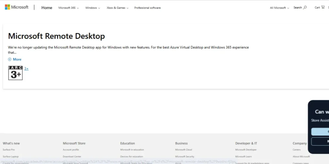Click the Business footer heading
The width and height of the screenshot is (329, 164).
tap(182, 143)
